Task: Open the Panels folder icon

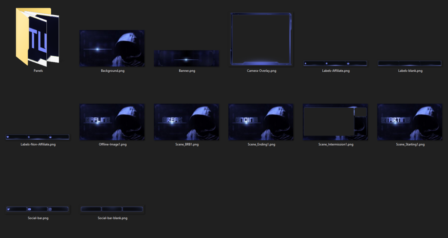Action: (x=37, y=37)
